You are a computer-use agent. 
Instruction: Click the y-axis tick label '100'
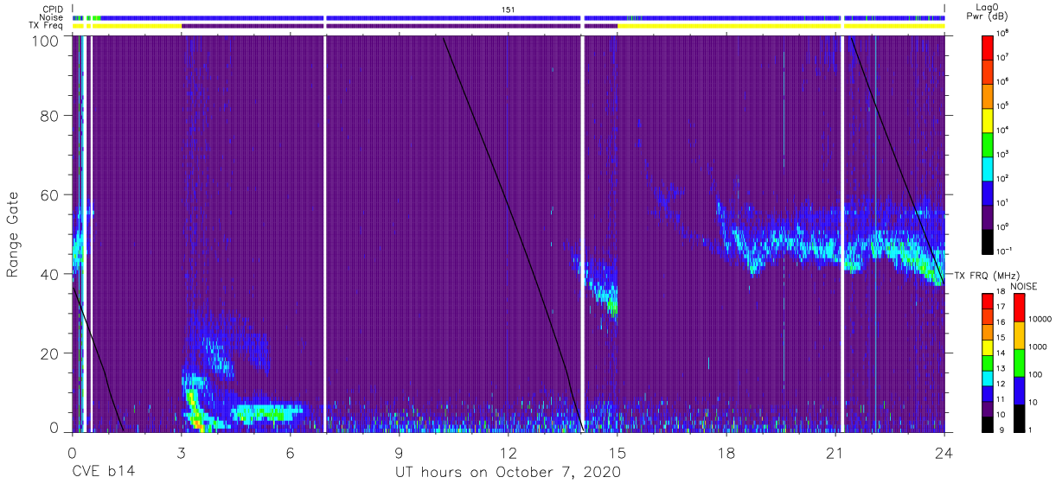click(48, 40)
